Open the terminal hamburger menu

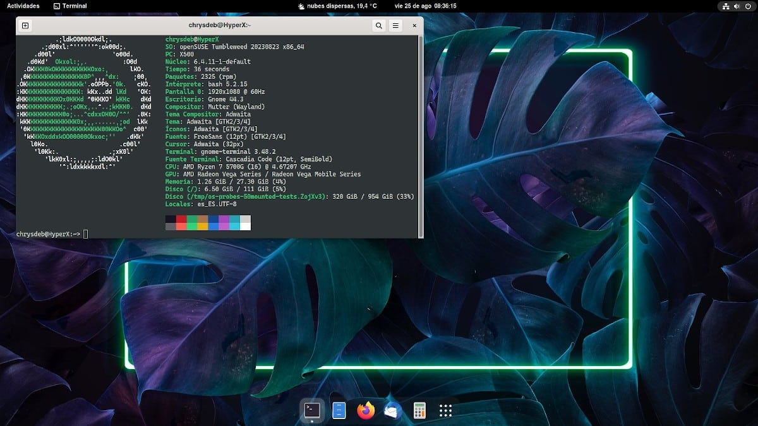pos(395,26)
